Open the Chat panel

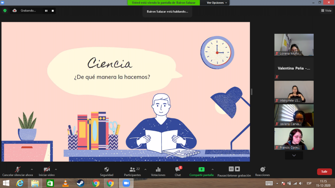pyautogui.click(x=178, y=169)
